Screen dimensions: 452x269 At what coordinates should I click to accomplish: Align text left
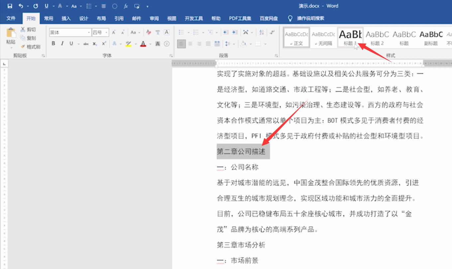(x=181, y=44)
